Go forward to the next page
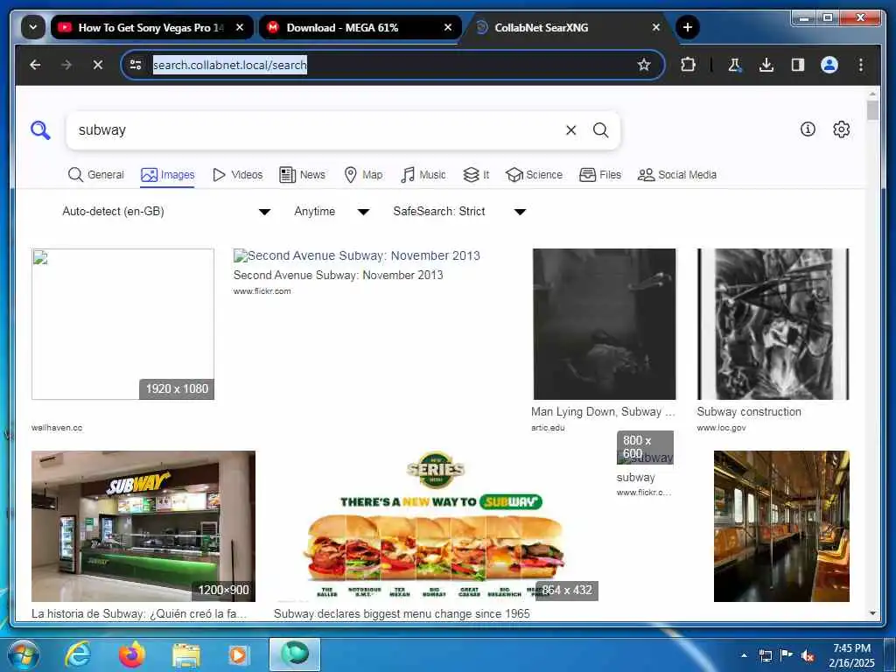 click(66, 65)
